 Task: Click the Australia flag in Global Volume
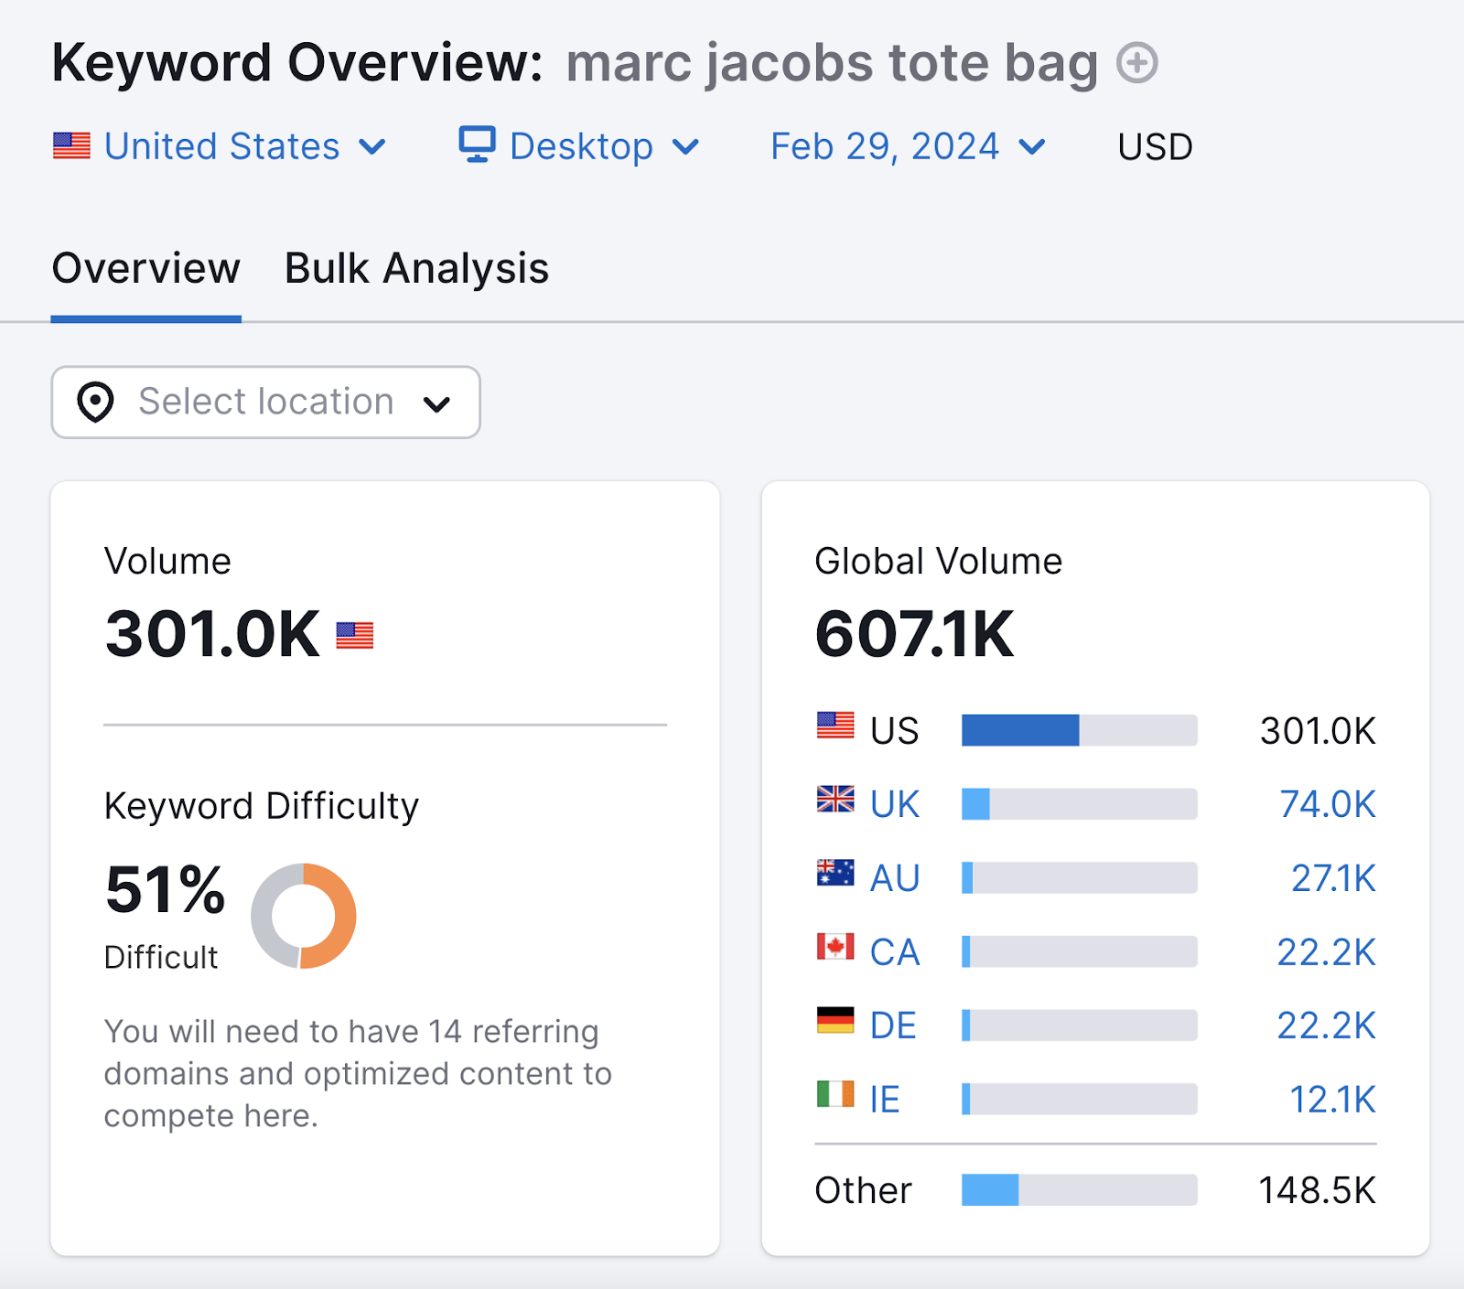coord(835,873)
